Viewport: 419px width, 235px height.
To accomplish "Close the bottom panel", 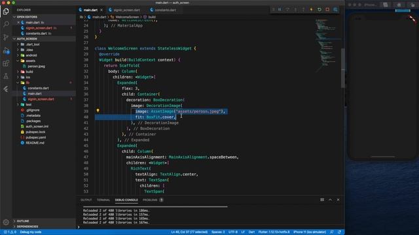I will [338, 200].
